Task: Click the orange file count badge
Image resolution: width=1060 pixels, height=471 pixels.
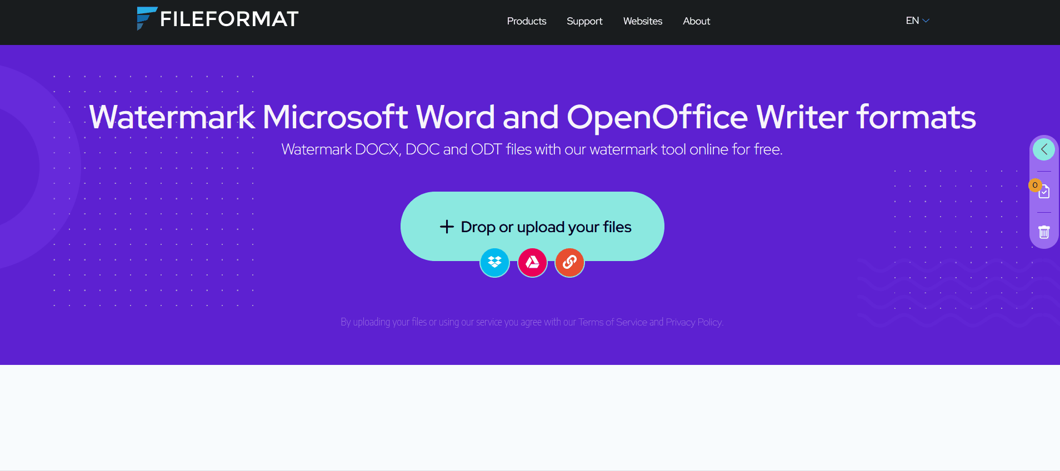Action: pos(1034,185)
